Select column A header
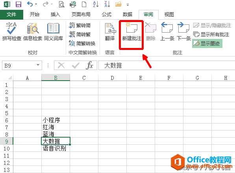The width and height of the screenshot is (235, 173). tap(27, 78)
